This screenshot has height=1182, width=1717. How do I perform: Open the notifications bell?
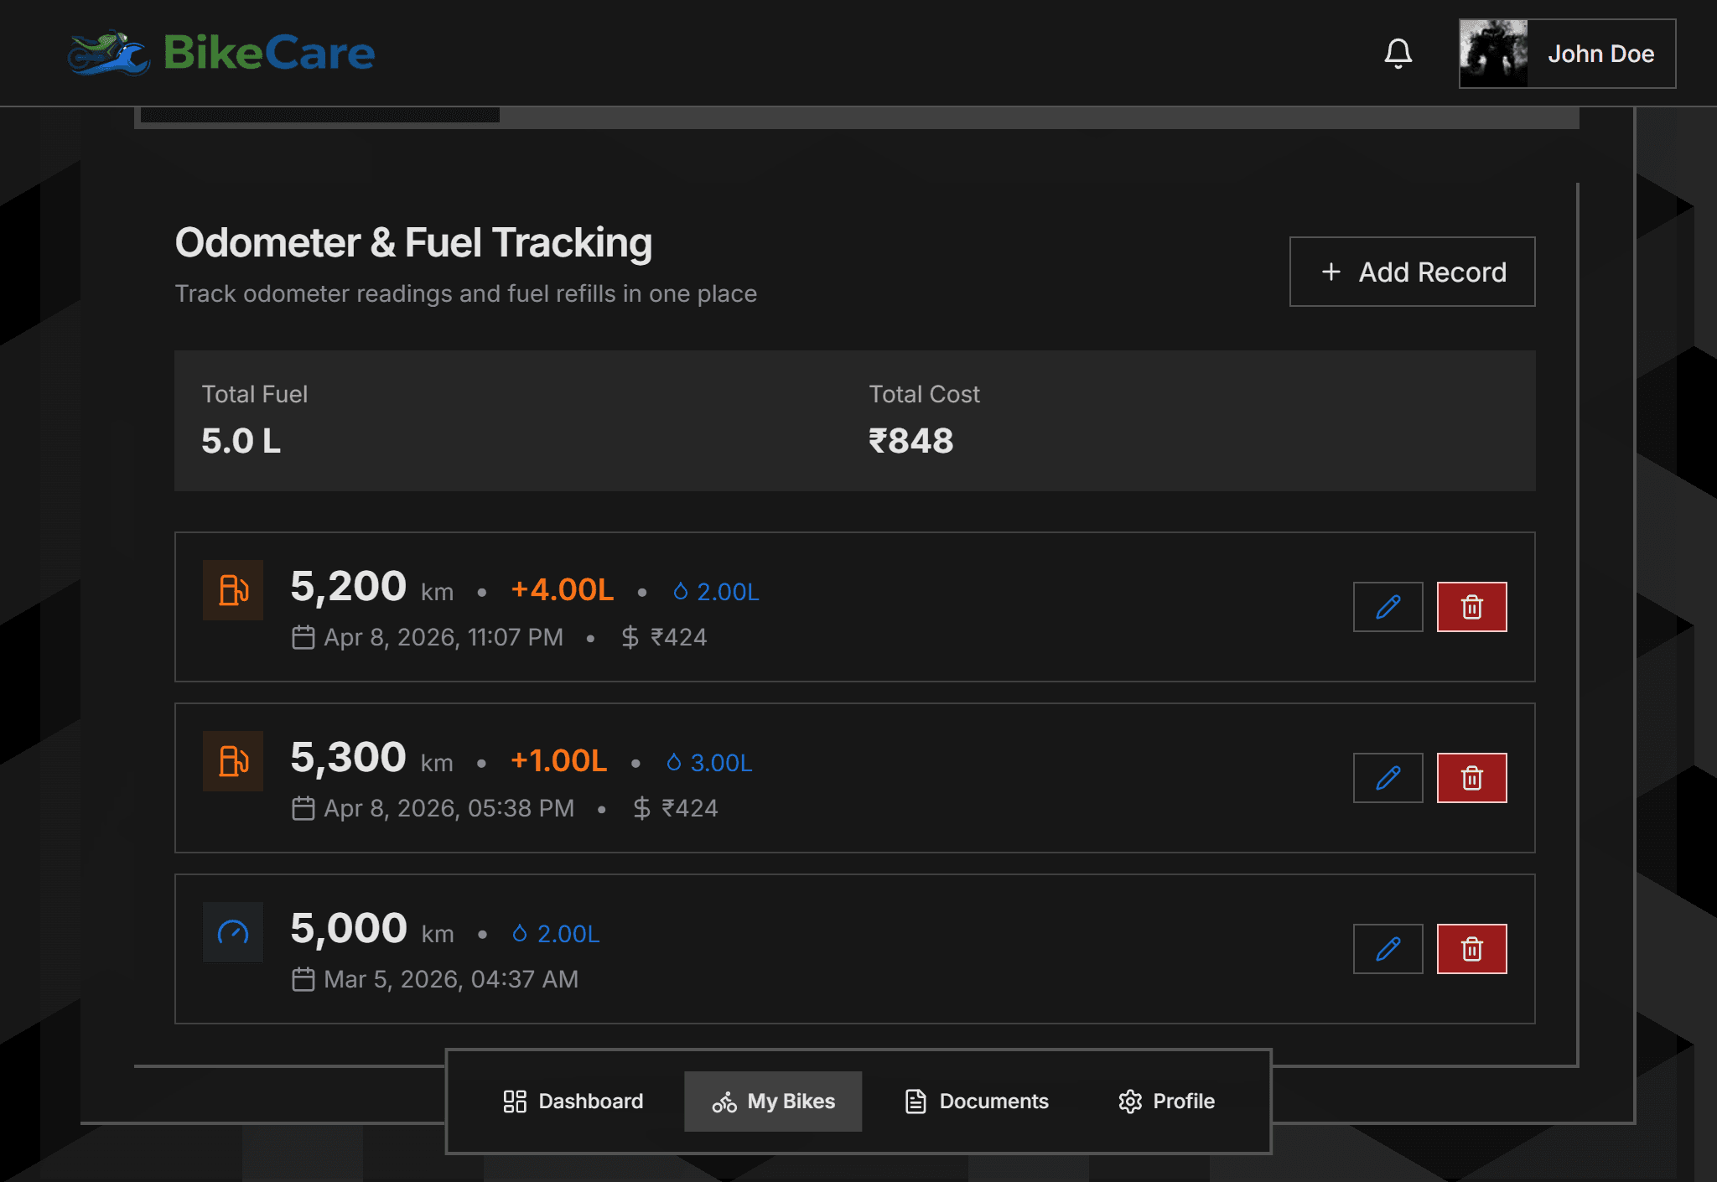click(1398, 54)
